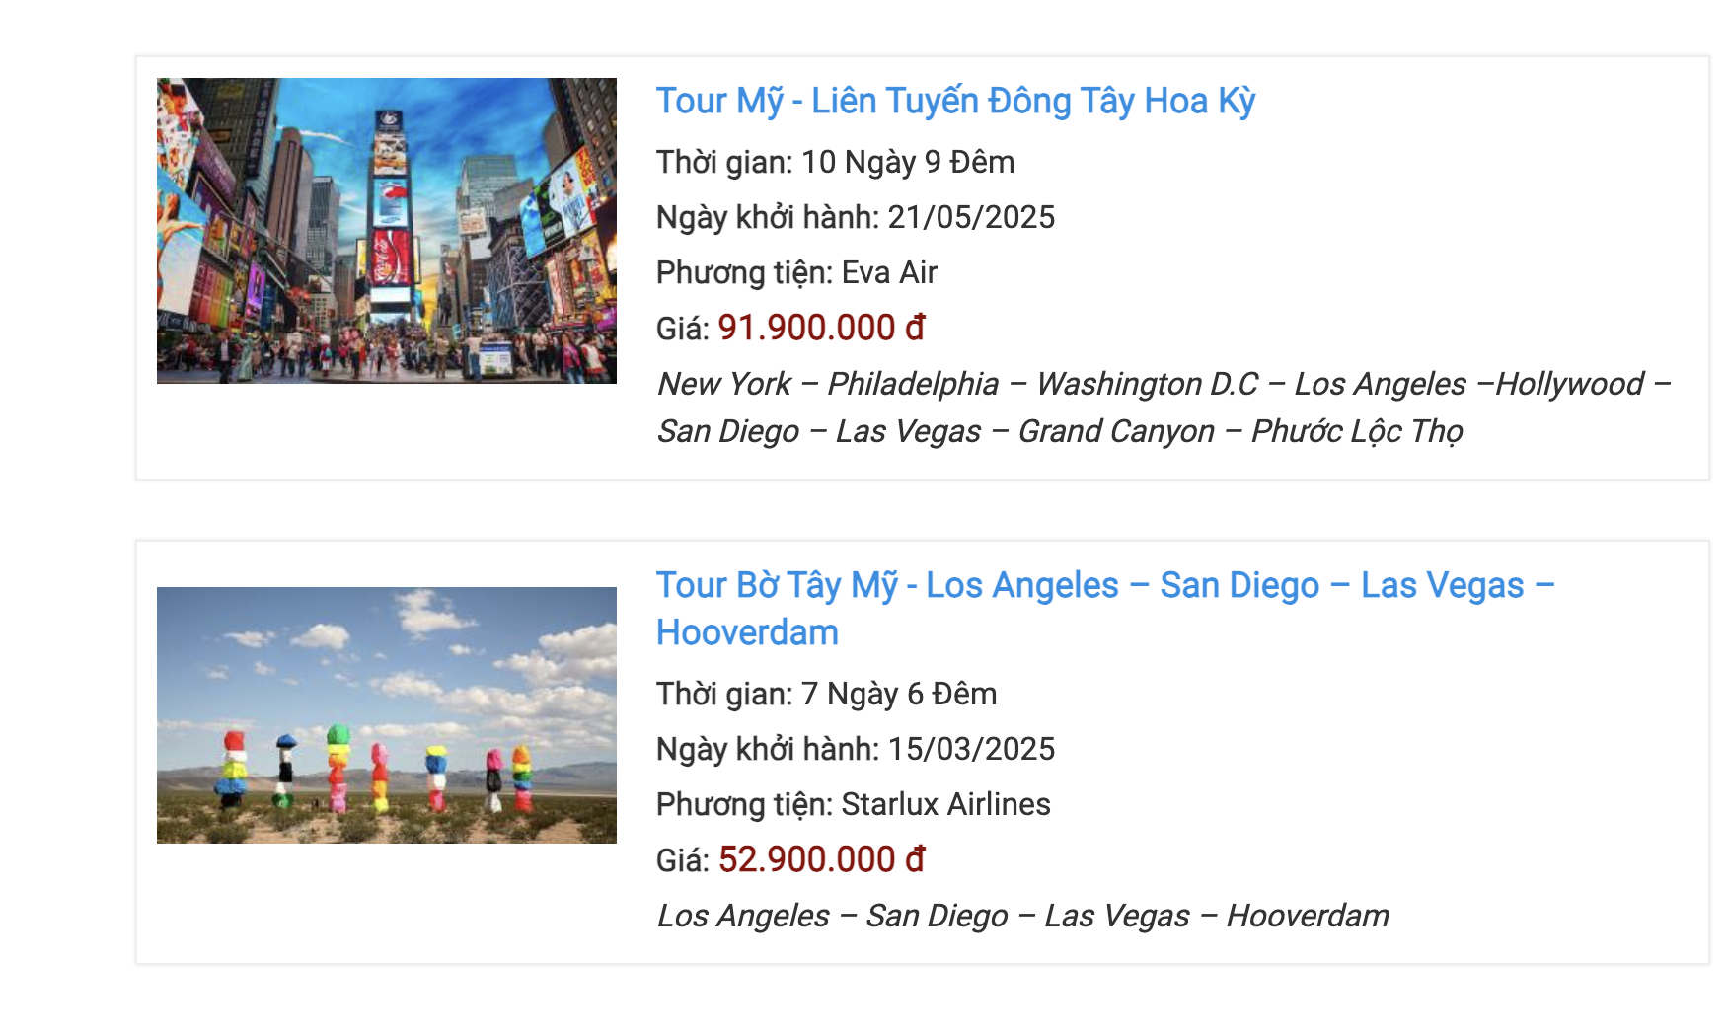Click departure date 15/03/2025

[x=971, y=749]
